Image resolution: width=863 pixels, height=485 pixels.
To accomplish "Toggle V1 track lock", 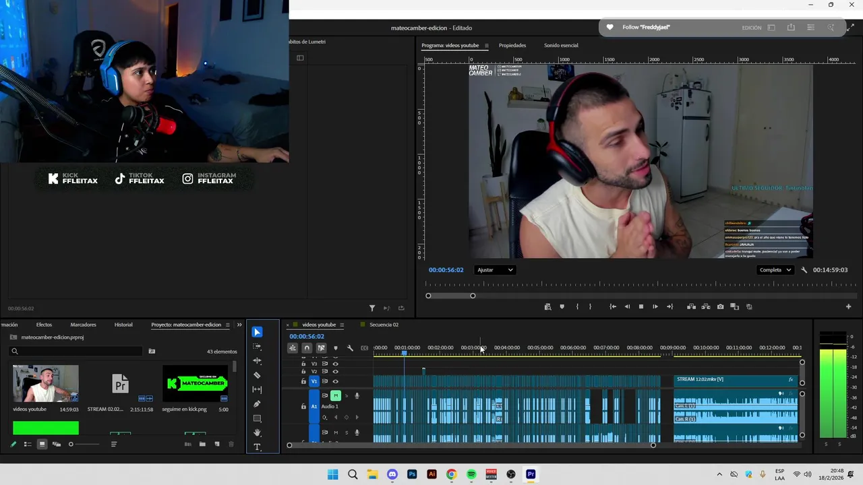I will [303, 381].
